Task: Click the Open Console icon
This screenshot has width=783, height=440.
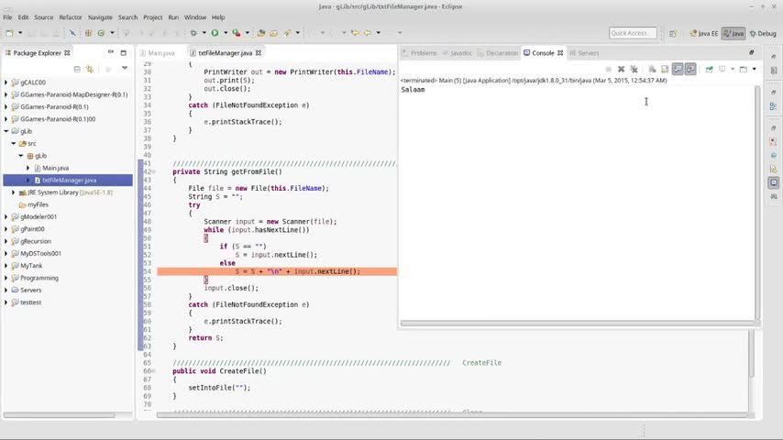Action: 743,69
